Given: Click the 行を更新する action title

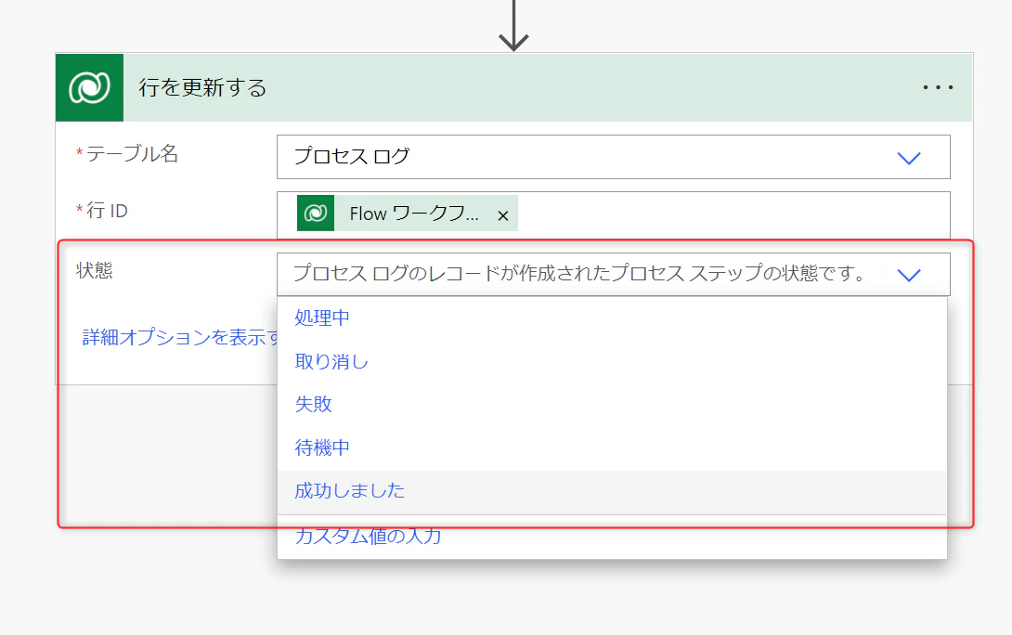Looking at the screenshot, I should [x=202, y=87].
